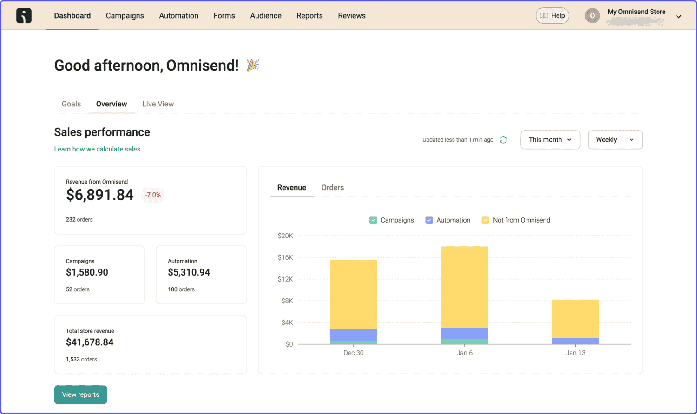Click the $4K axis label
The image size is (697, 414).
tap(287, 322)
